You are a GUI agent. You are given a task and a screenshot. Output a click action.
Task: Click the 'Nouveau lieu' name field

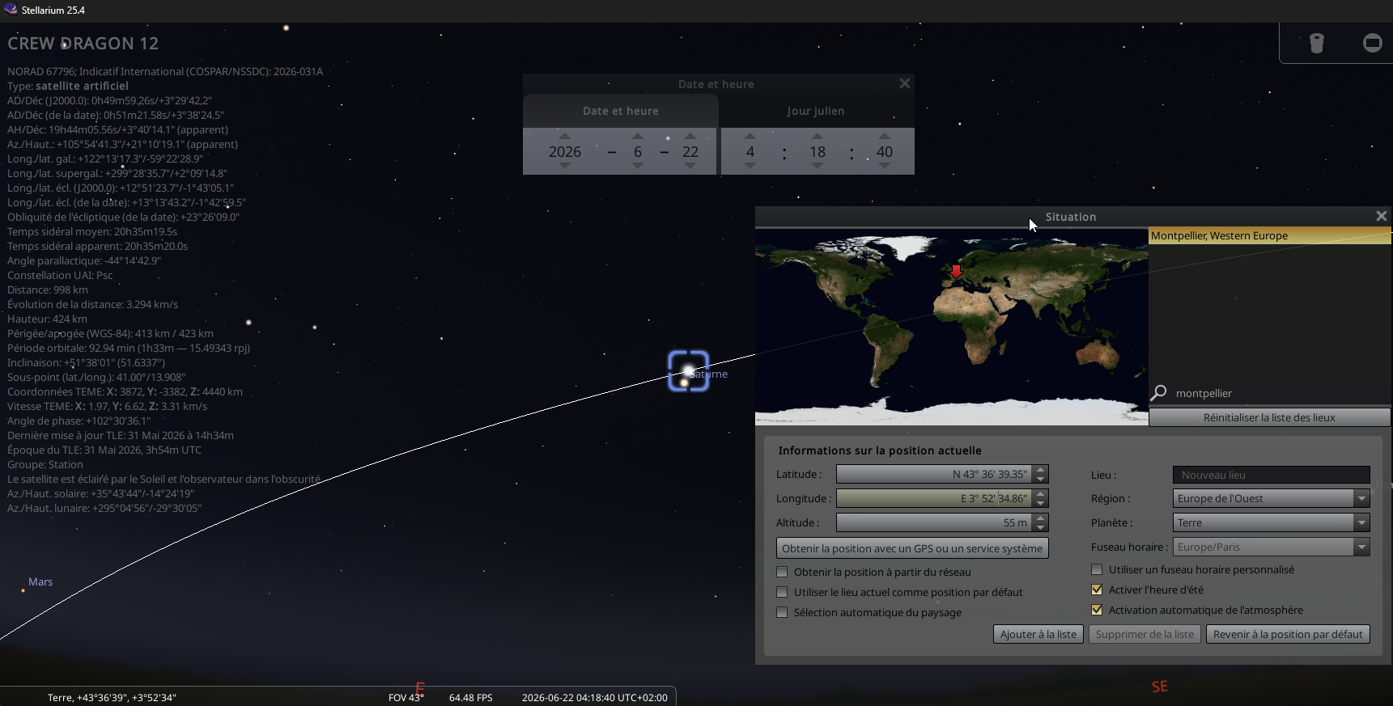click(x=1271, y=475)
